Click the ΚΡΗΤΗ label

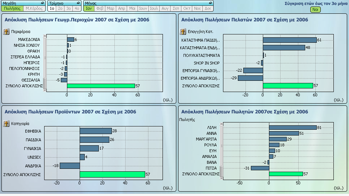click(x=34, y=74)
